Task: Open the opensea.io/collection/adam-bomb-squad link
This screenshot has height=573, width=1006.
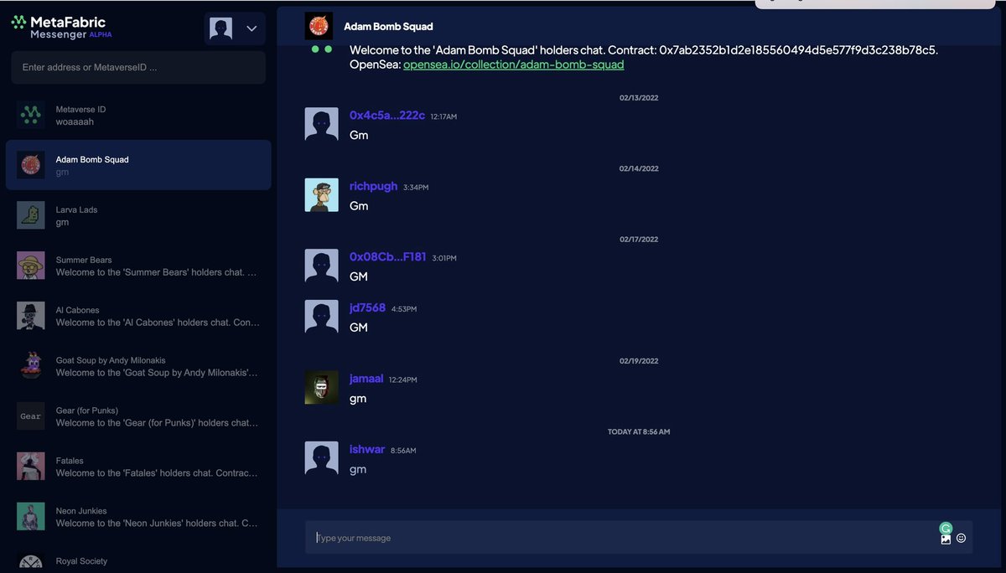Action: coord(514,65)
